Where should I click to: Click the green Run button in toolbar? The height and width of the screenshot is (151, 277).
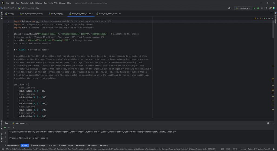point(254,8)
